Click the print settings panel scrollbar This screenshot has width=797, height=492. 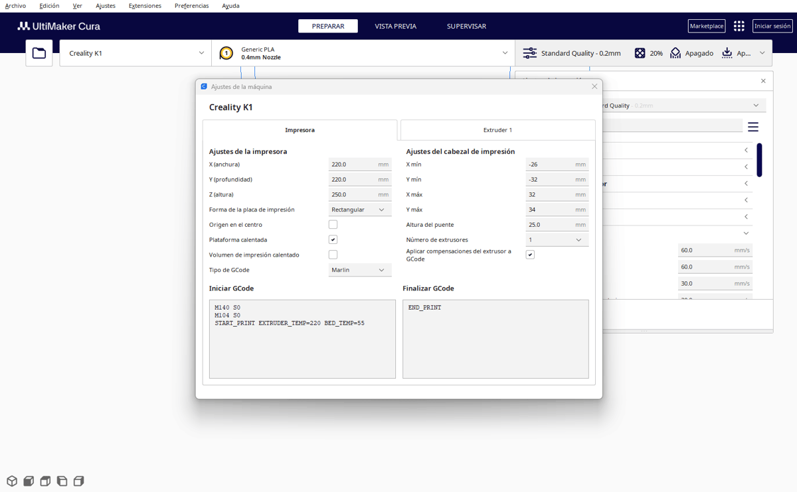[x=760, y=160]
